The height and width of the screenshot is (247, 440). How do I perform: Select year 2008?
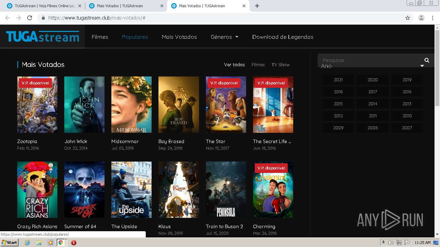(x=373, y=128)
